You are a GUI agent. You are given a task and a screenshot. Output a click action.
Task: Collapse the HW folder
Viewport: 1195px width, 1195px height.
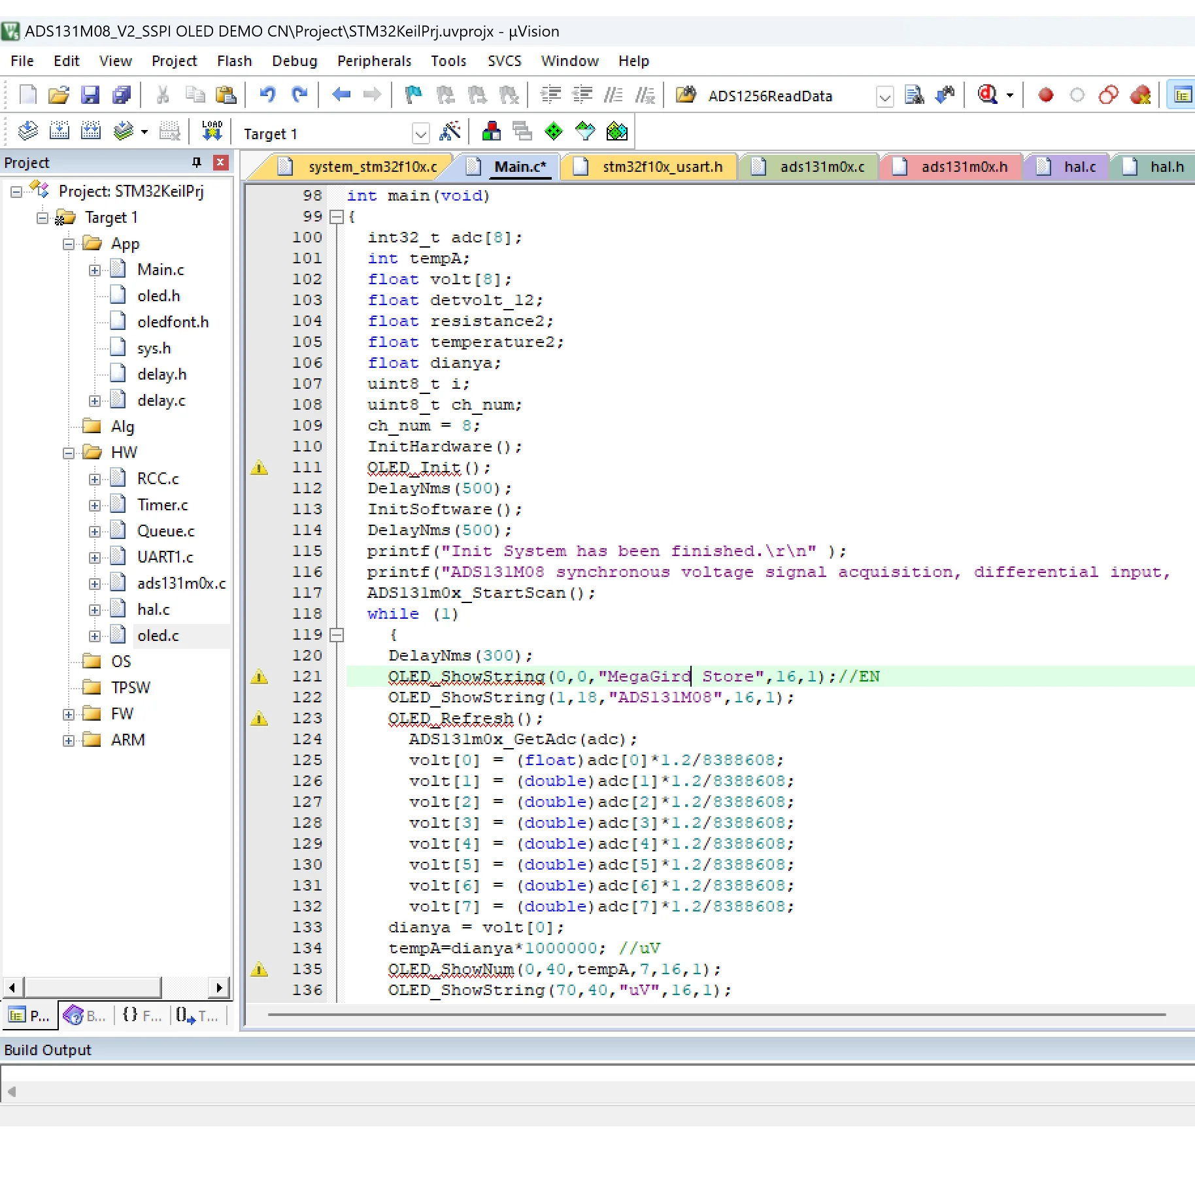(69, 453)
